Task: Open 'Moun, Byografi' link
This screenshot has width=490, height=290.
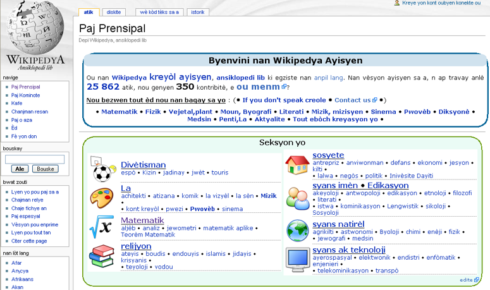Action: coord(246,111)
